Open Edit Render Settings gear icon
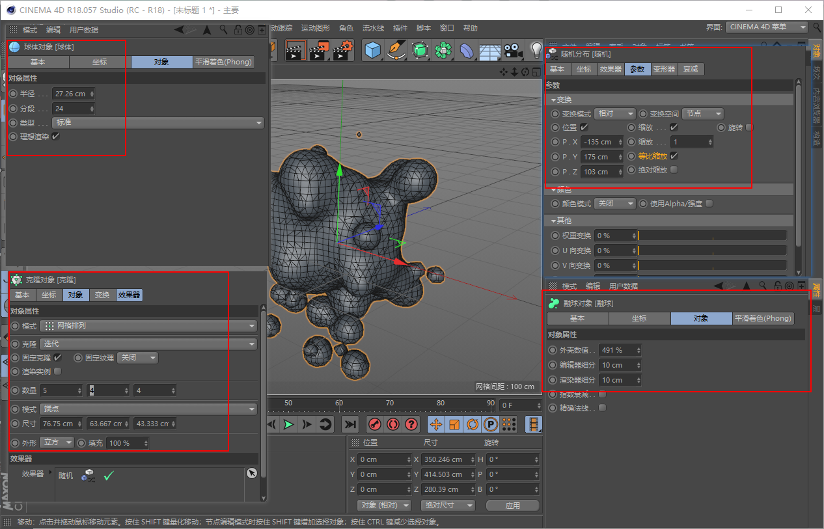Viewport: 824px width, 529px height. click(343, 50)
